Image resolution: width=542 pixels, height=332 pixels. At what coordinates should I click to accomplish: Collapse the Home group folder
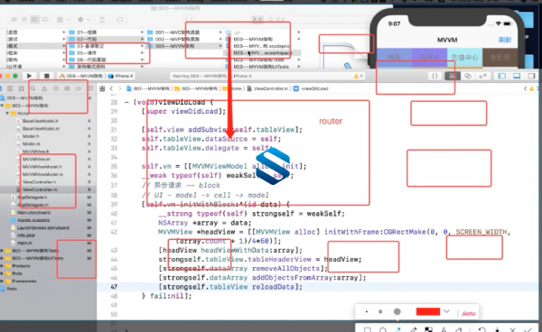[x=7, y=113]
